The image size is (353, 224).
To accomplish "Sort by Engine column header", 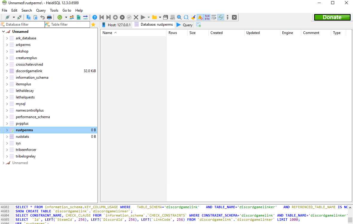I will pos(291,33).
